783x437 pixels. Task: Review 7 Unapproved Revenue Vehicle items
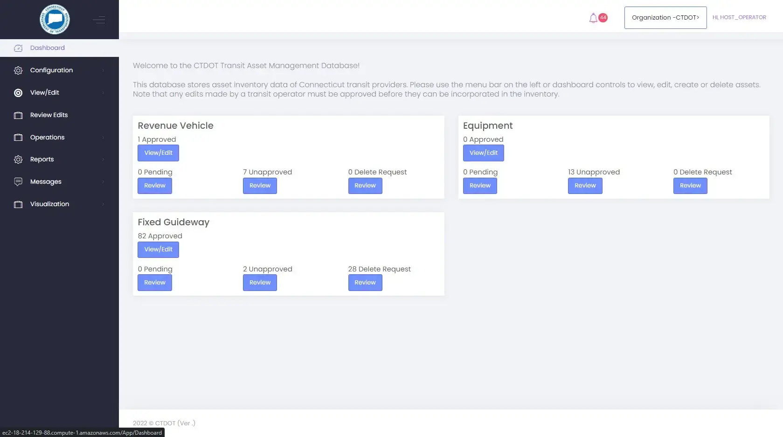point(260,186)
